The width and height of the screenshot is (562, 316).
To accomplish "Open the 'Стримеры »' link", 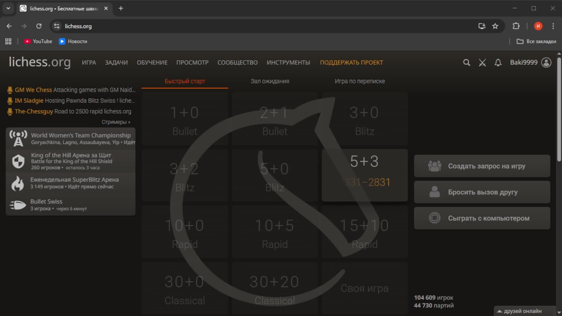I will (x=116, y=122).
